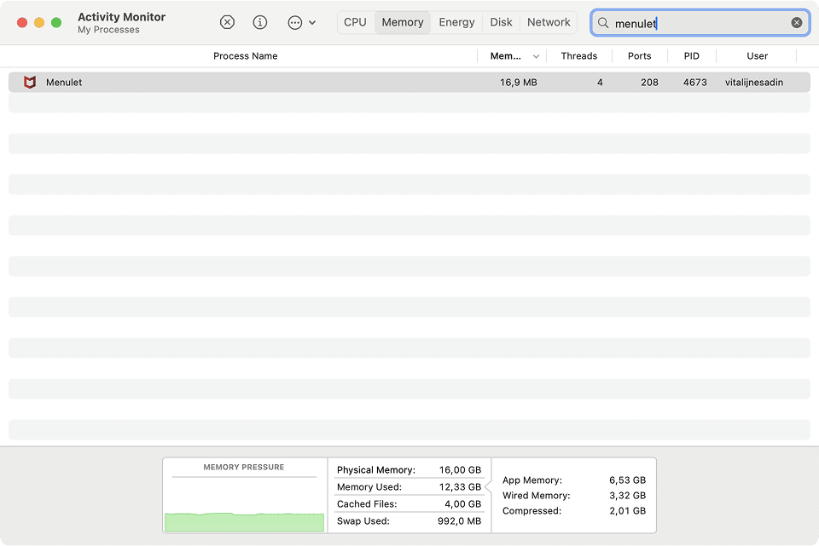Click the App Memory 6,53 GB value
Screen dimensions: 819x546
[x=627, y=480]
